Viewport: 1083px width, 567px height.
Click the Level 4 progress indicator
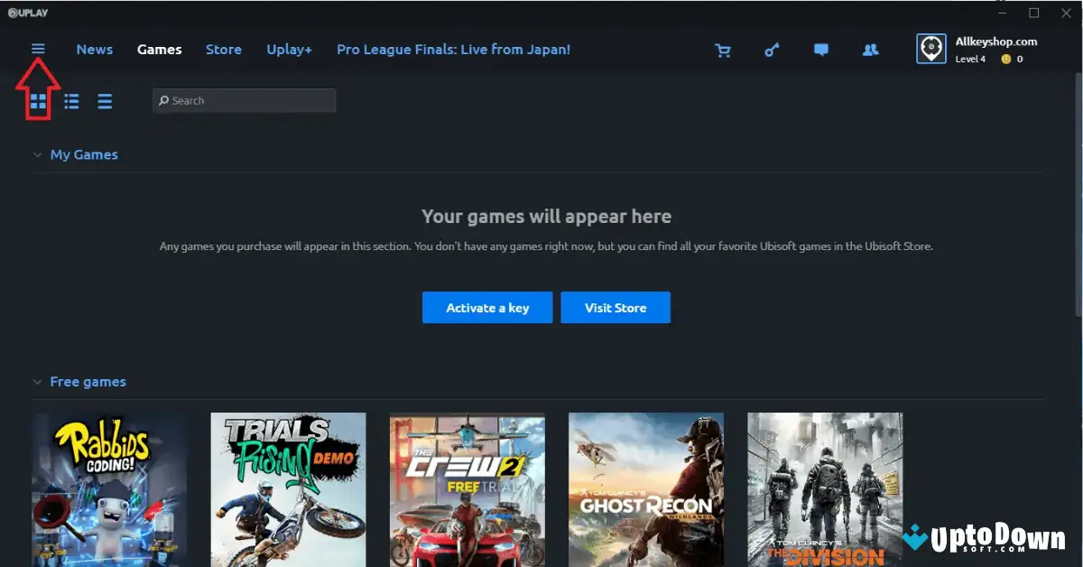coord(969,59)
